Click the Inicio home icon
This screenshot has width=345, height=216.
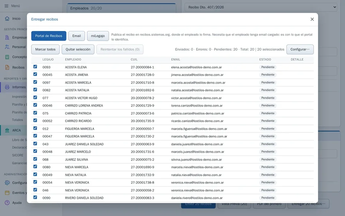7,18
